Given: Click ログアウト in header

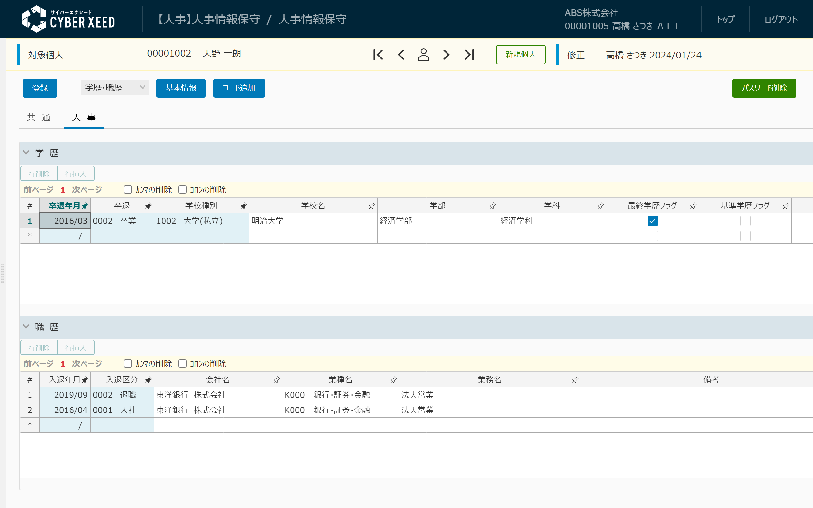Looking at the screenshot, I should coord(781,19).
